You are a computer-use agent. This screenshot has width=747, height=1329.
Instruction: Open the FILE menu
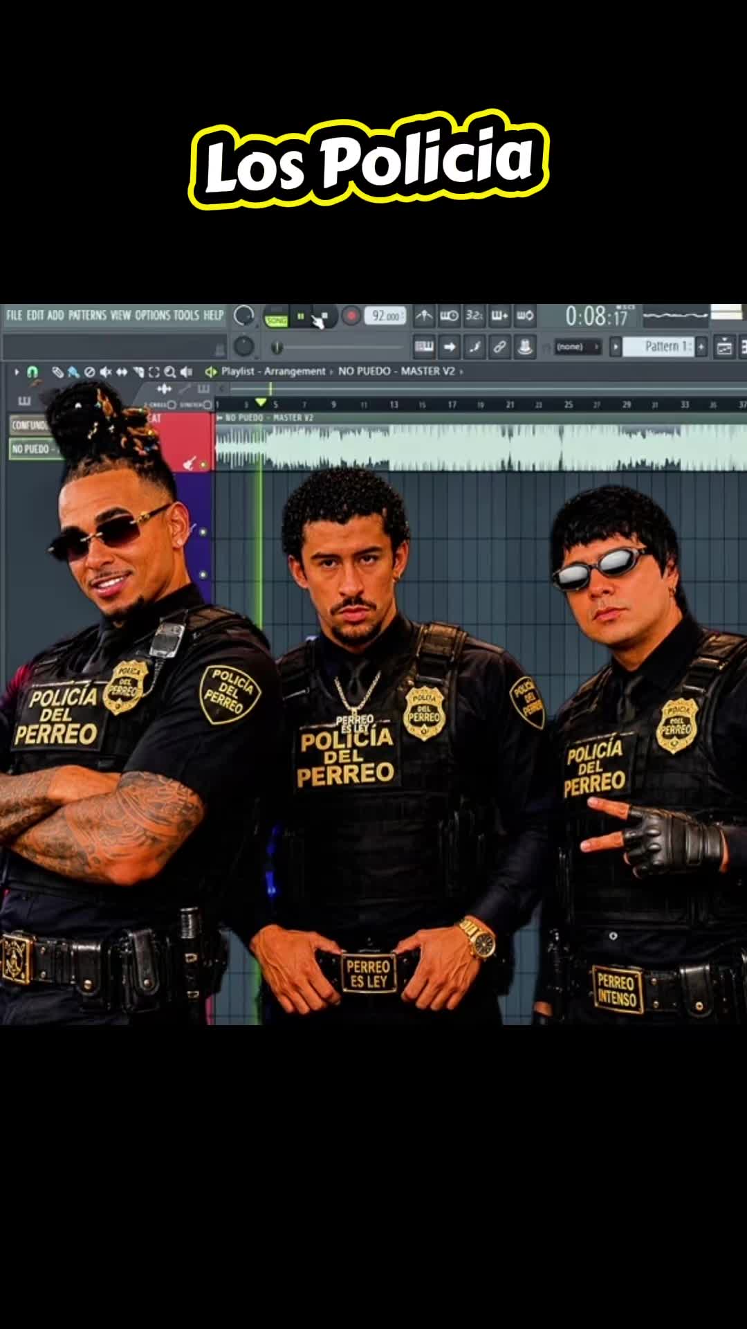(14, 315)
